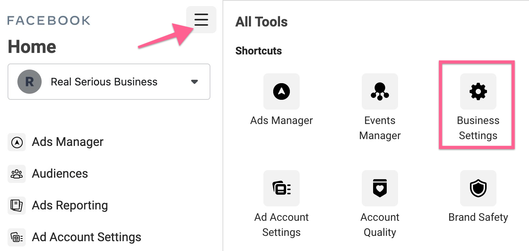
Task: Select Audiences in the left sidebar
Action: (60, 174)
